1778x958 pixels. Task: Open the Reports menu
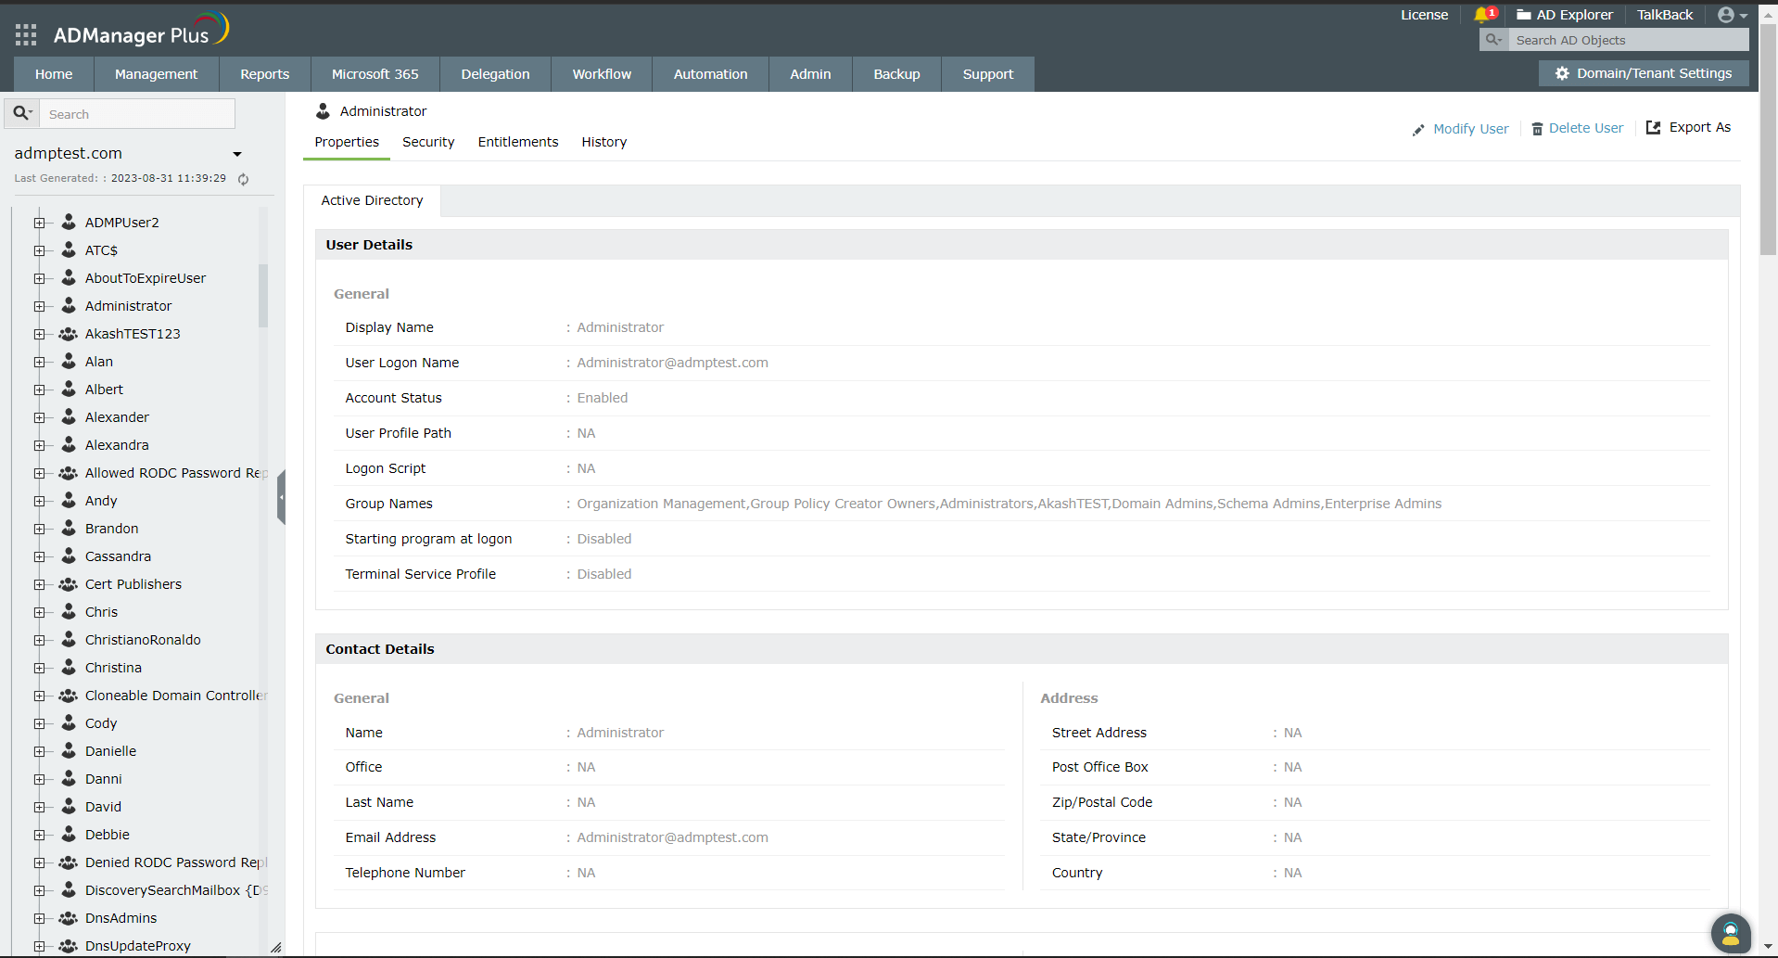265,74
